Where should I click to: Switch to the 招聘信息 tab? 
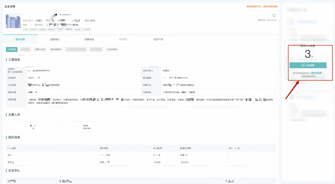89,39
